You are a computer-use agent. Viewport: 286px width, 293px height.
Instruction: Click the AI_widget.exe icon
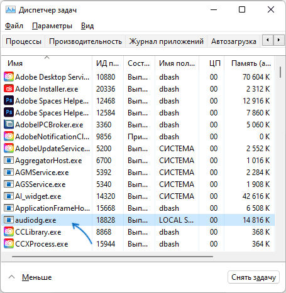9,196
